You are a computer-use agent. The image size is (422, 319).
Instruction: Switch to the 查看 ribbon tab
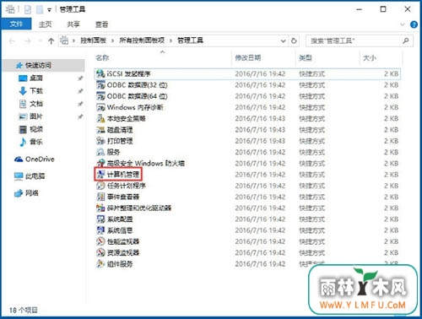tap(101, 24)
